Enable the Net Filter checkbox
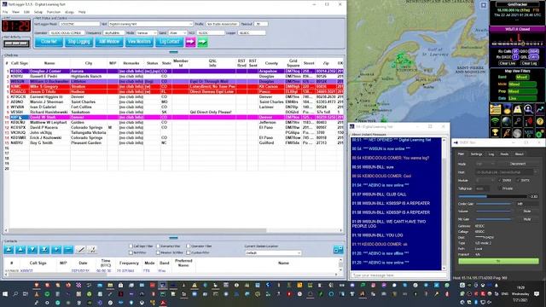 [131, 252]
